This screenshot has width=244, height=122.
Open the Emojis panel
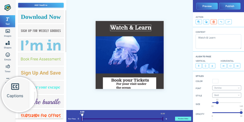8,57
